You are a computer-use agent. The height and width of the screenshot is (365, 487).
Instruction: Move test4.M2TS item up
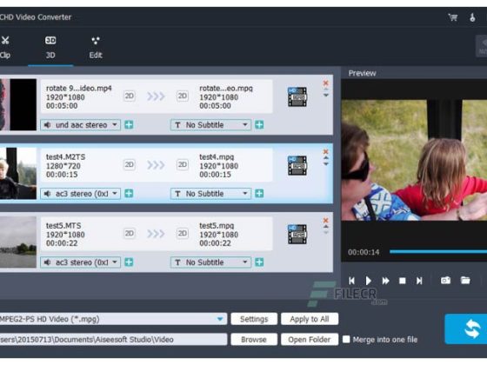click(326, 157)
